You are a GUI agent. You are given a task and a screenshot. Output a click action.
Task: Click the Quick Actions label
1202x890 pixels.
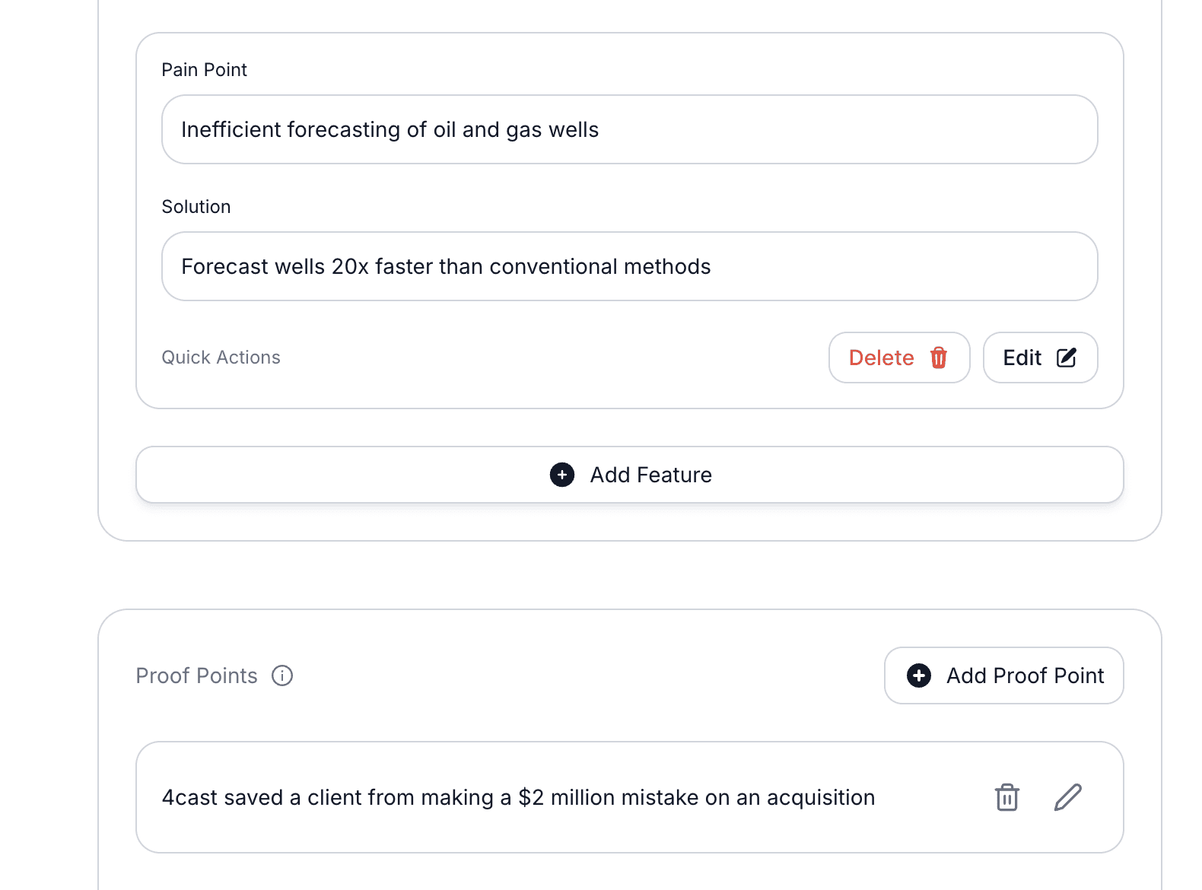pos(221,357)
